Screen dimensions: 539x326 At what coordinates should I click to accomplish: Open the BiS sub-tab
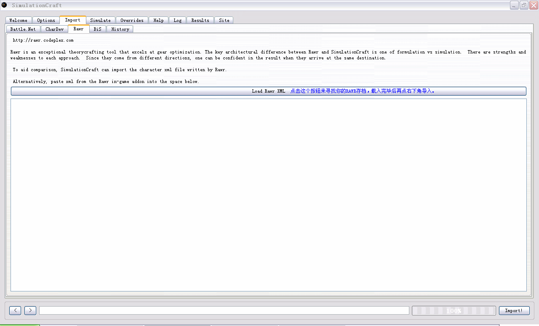coord(98,29)
